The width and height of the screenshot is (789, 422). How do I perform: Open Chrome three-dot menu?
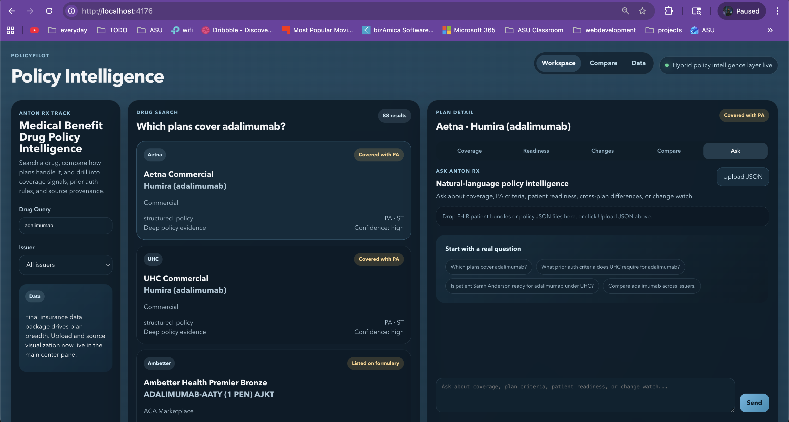click(x=777, y=11)
